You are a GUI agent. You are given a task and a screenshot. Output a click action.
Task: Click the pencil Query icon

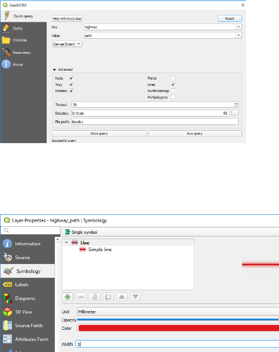[6, 28]
